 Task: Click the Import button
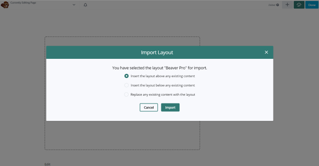tap(170, 107)
